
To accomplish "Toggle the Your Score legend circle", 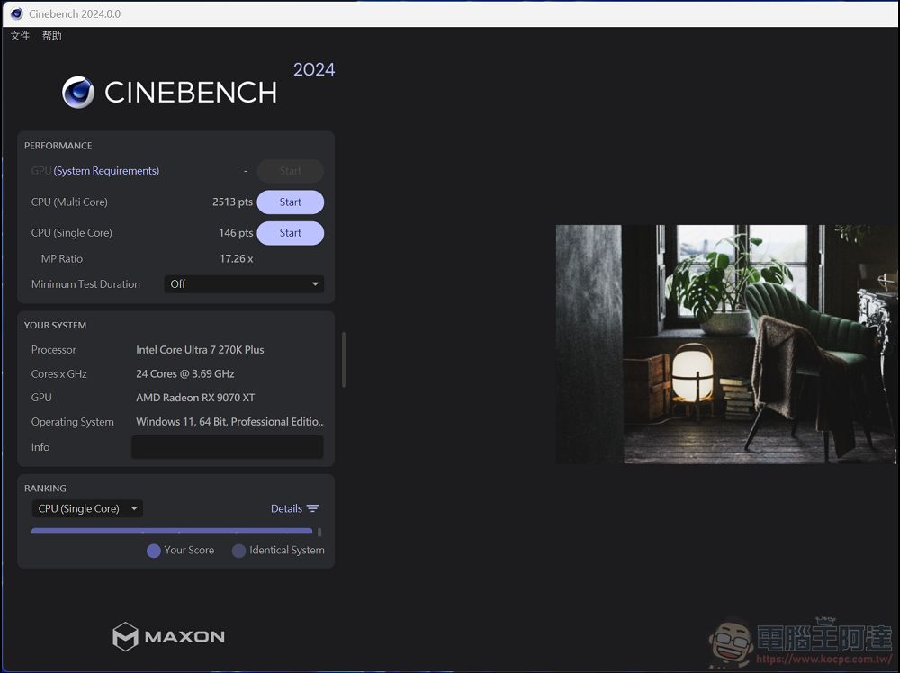I will 154,551.
